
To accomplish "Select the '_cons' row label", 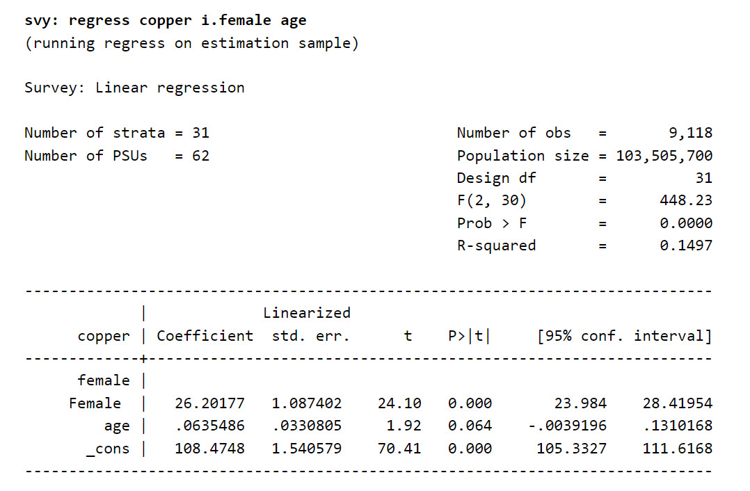I will (108, 449).
